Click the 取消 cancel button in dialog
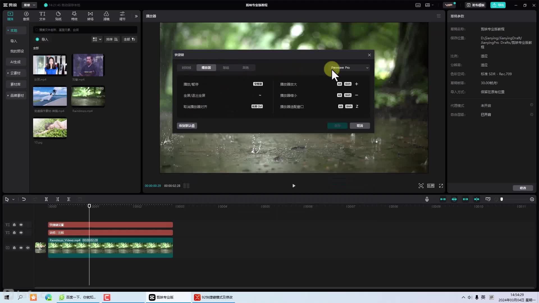The width and height of the screenshot is (539, 303). point(360,126)
